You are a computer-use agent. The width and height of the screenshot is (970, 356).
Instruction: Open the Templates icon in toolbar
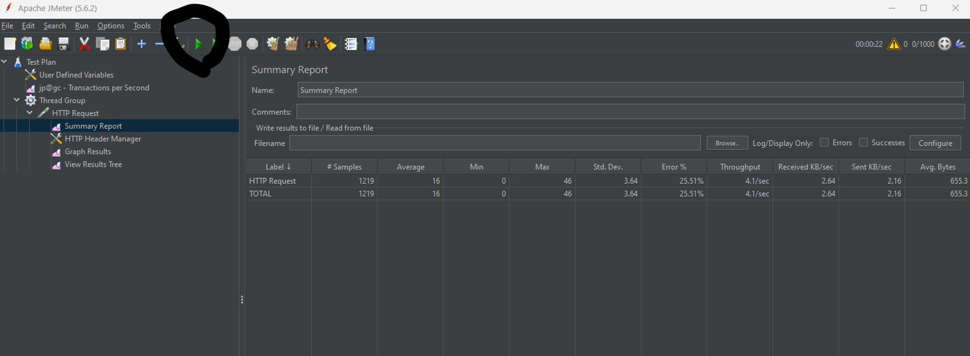27,44
